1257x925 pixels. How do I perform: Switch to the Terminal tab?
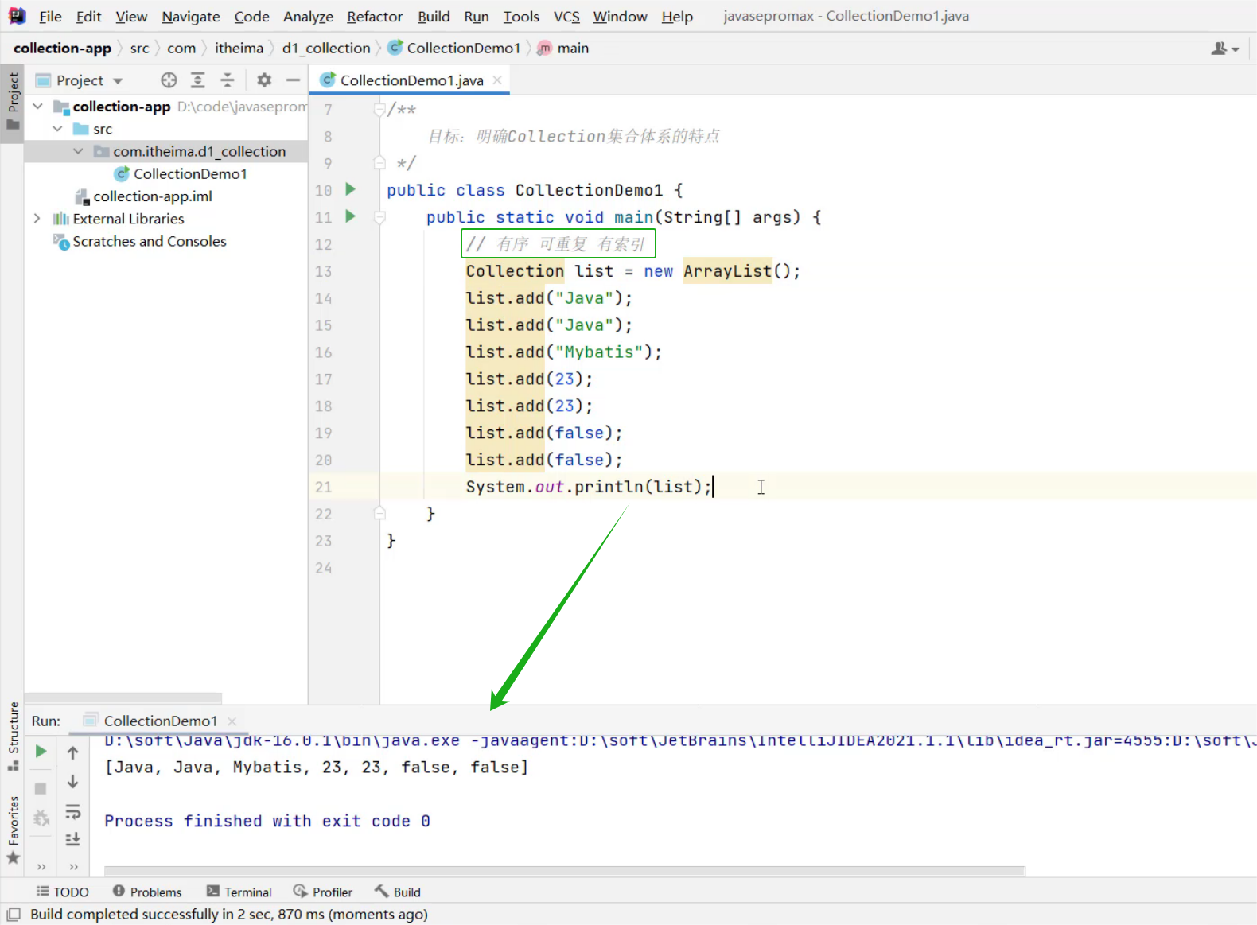[239, 892]
